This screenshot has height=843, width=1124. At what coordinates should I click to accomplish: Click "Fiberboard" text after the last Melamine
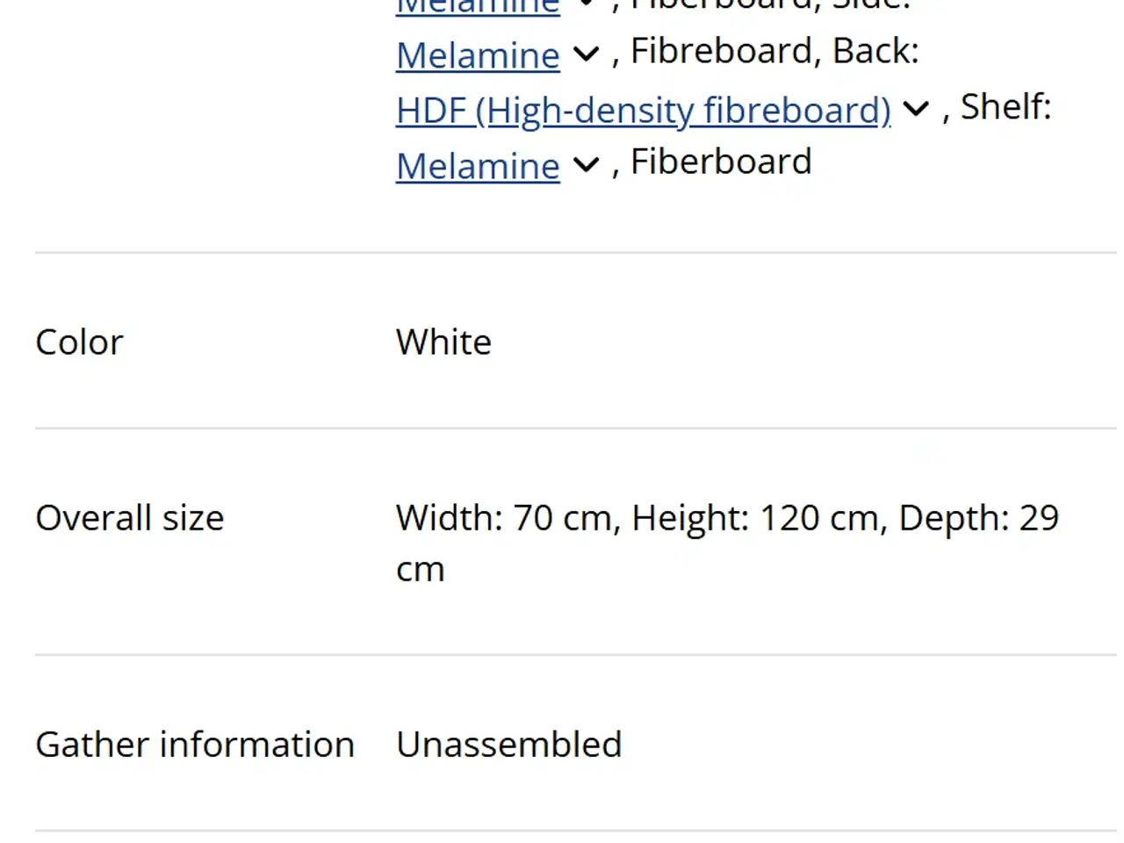coord(721,162)
